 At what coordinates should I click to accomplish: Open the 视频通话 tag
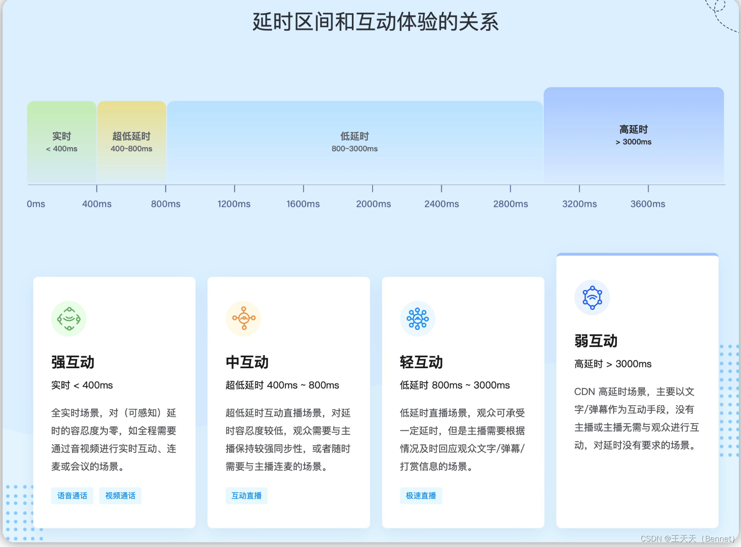point(120,495)
